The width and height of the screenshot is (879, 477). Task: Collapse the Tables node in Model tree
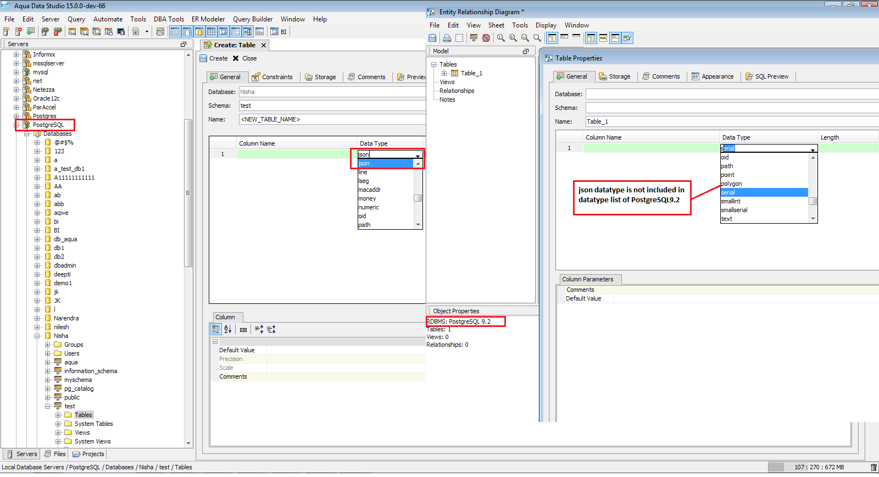pos(433,64)
